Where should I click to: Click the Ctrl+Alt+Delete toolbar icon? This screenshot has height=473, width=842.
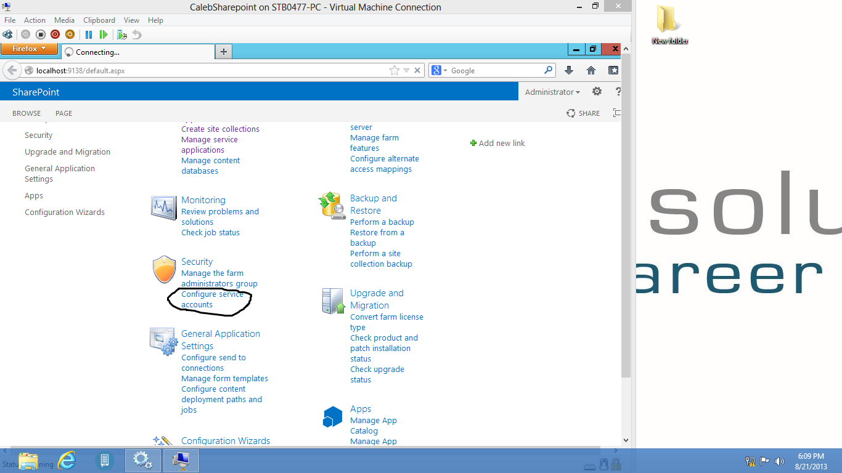(7, 34)
